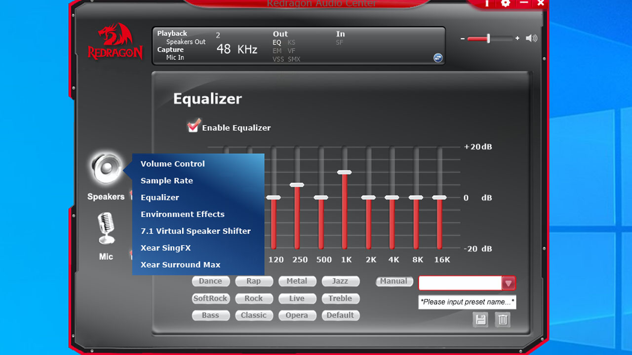Apply the Opera preset
Viewport: 632px width, 355px height.
point(297,315)
